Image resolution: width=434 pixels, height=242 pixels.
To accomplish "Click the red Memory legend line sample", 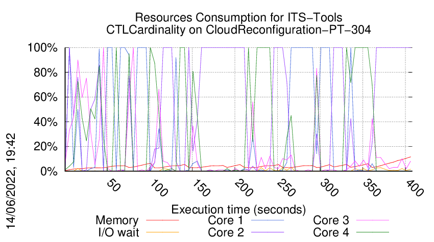I will coord(162,220).
